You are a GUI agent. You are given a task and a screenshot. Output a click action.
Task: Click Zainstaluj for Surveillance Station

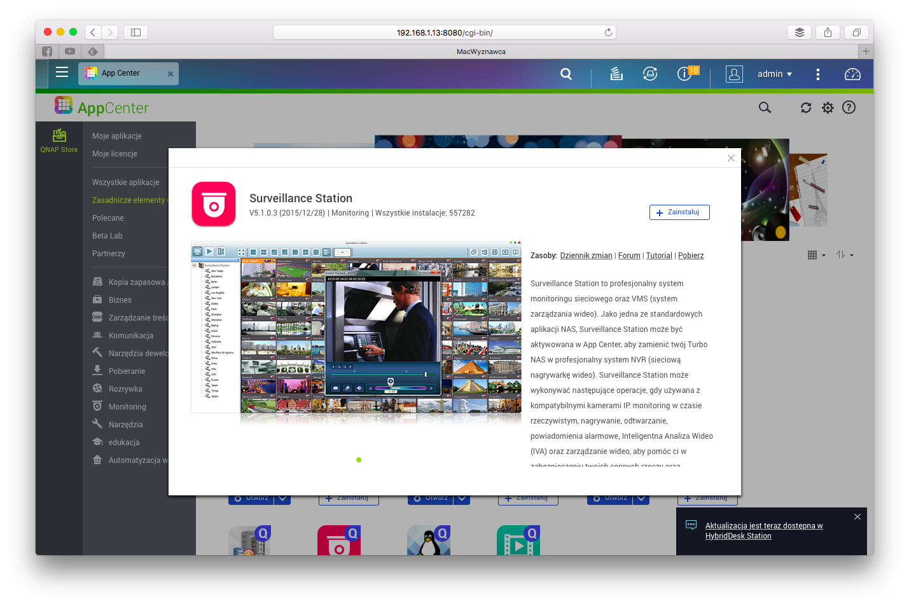[679, 212]
